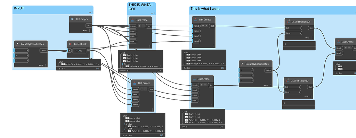The height and width of the screenshot is (138, 356).
Task: Open the three-dot menu on the Code Block node
Action: pos(88,55)
